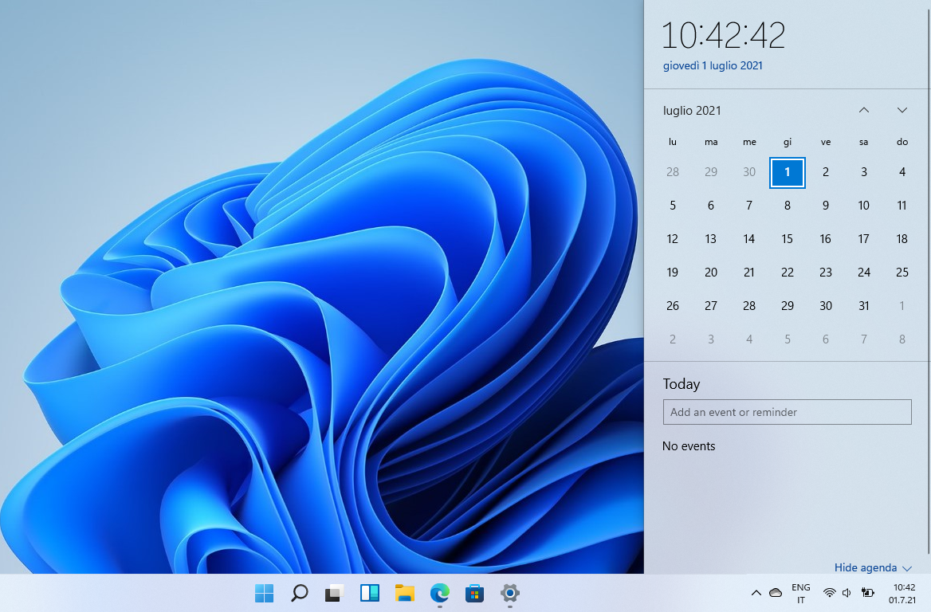The image size is (931, 612).
Task: Select July 20 in the calendar
Action: (711, 273)
